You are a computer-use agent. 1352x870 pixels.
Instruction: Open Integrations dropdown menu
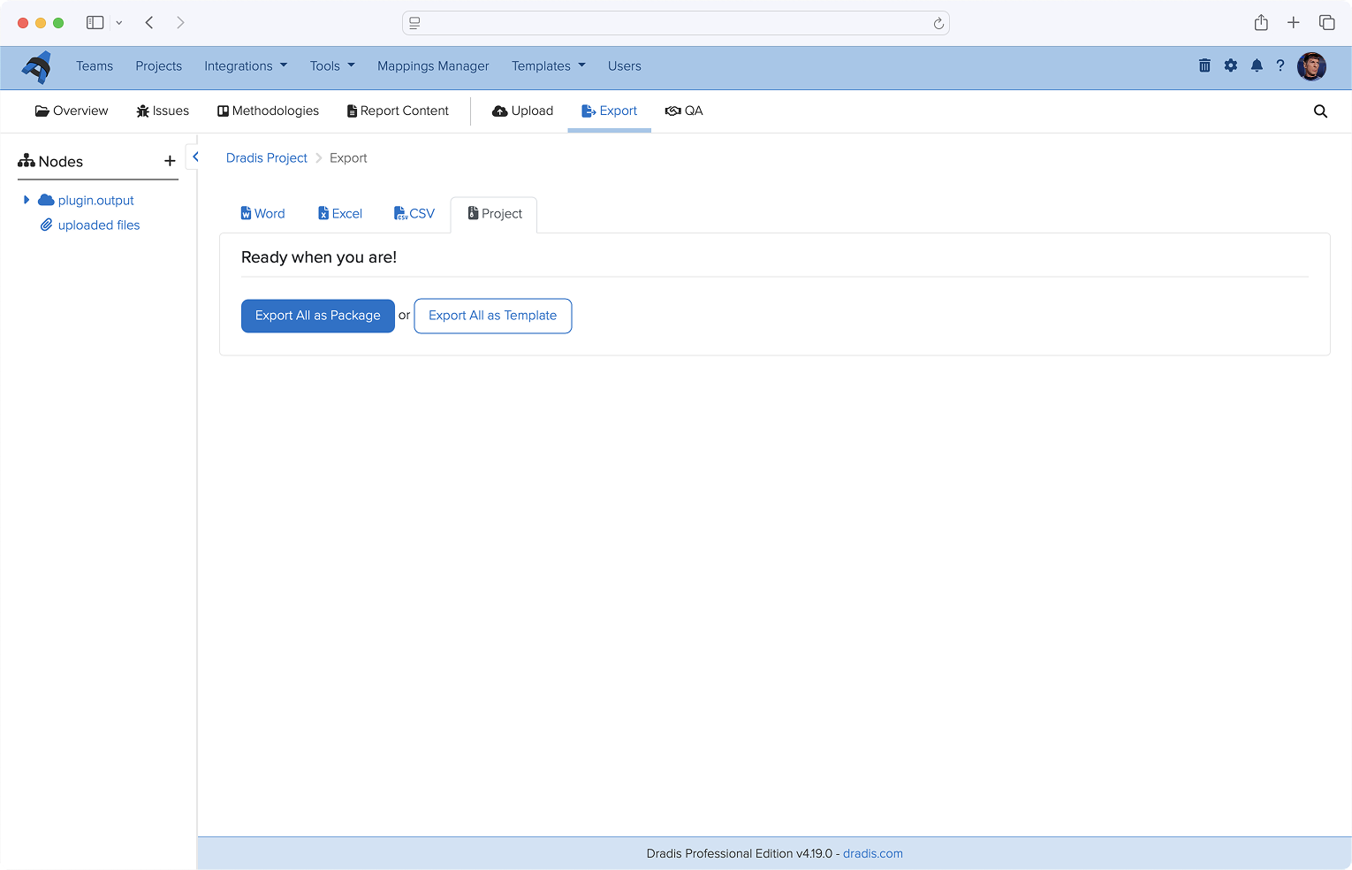[x=246, y=66]
